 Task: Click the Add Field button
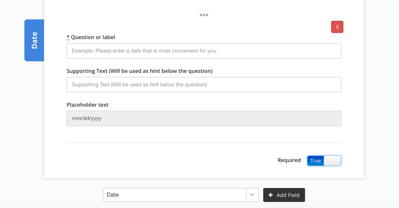(284, 195)
